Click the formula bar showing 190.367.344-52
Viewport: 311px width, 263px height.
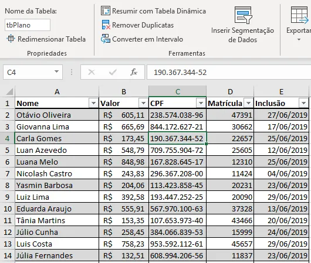229,72
